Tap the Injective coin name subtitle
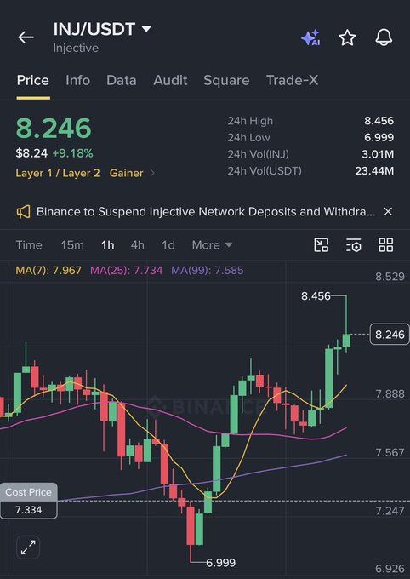The image size is (410, 579). click(76, 48)
